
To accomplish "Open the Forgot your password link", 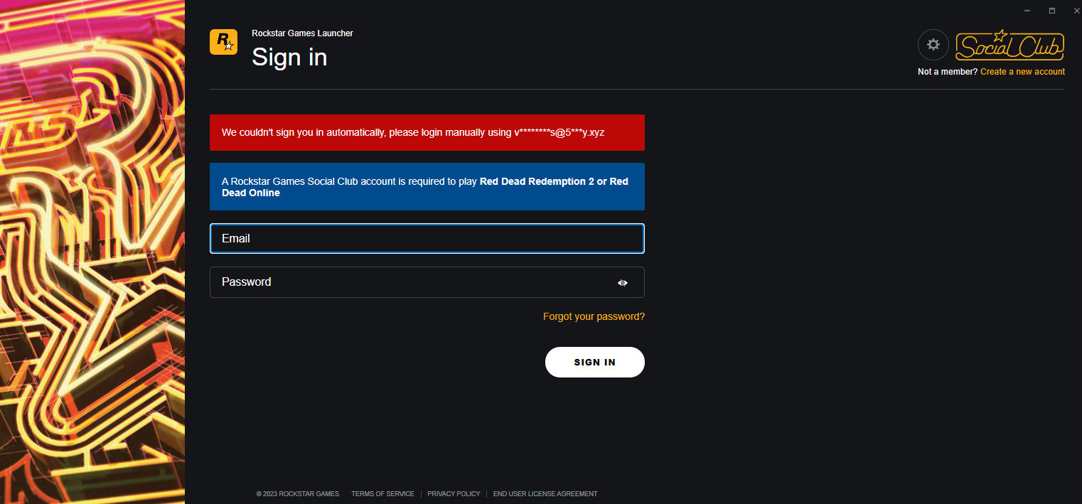I will 594,316.
